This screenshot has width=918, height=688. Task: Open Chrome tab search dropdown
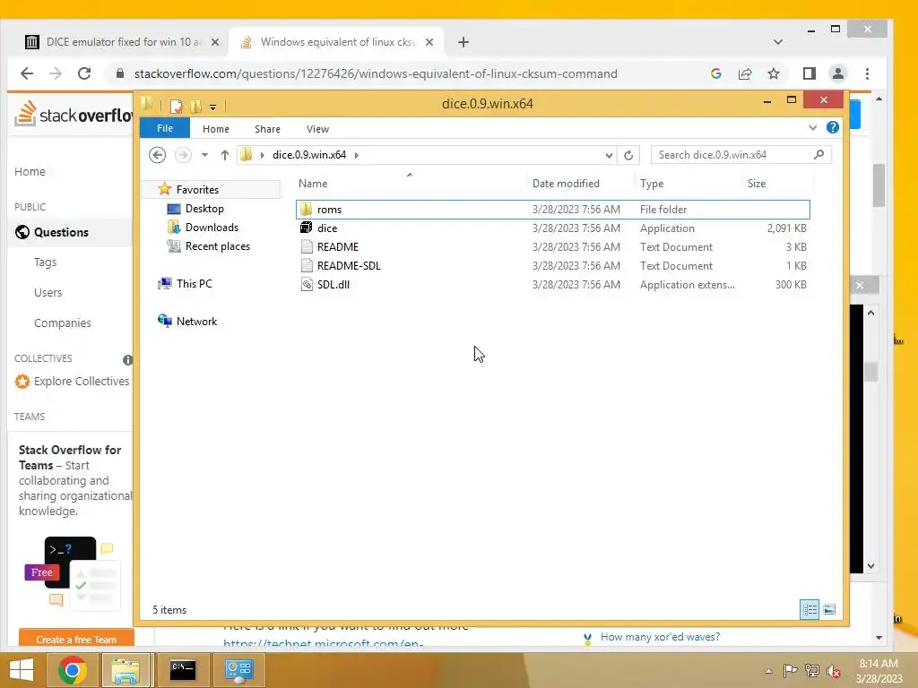(777, 42)
